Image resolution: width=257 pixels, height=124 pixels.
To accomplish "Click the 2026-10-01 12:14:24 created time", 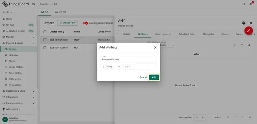I will (x=59, y=48).
